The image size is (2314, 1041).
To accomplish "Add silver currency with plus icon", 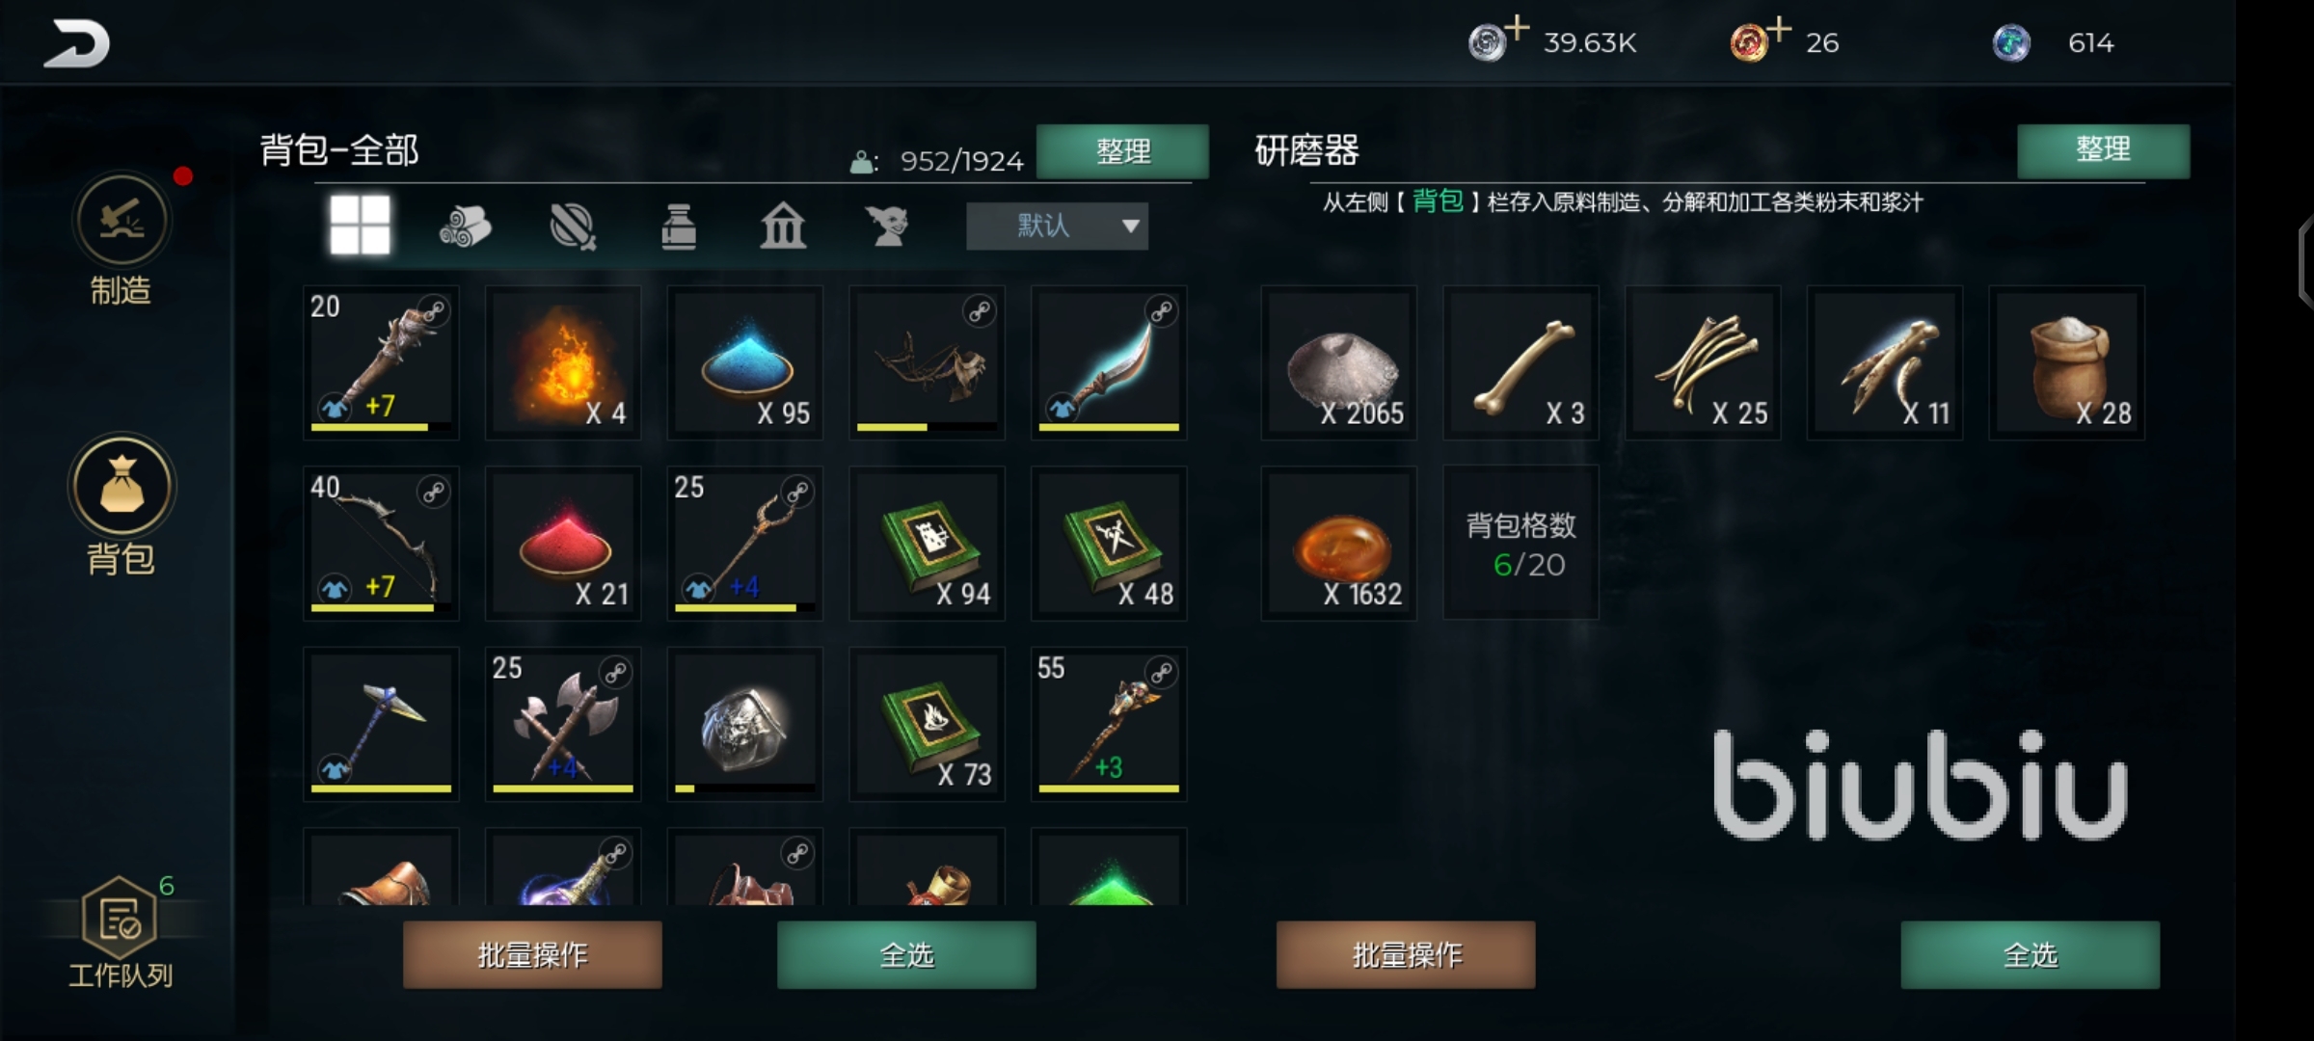I will tap(1517, 27).
